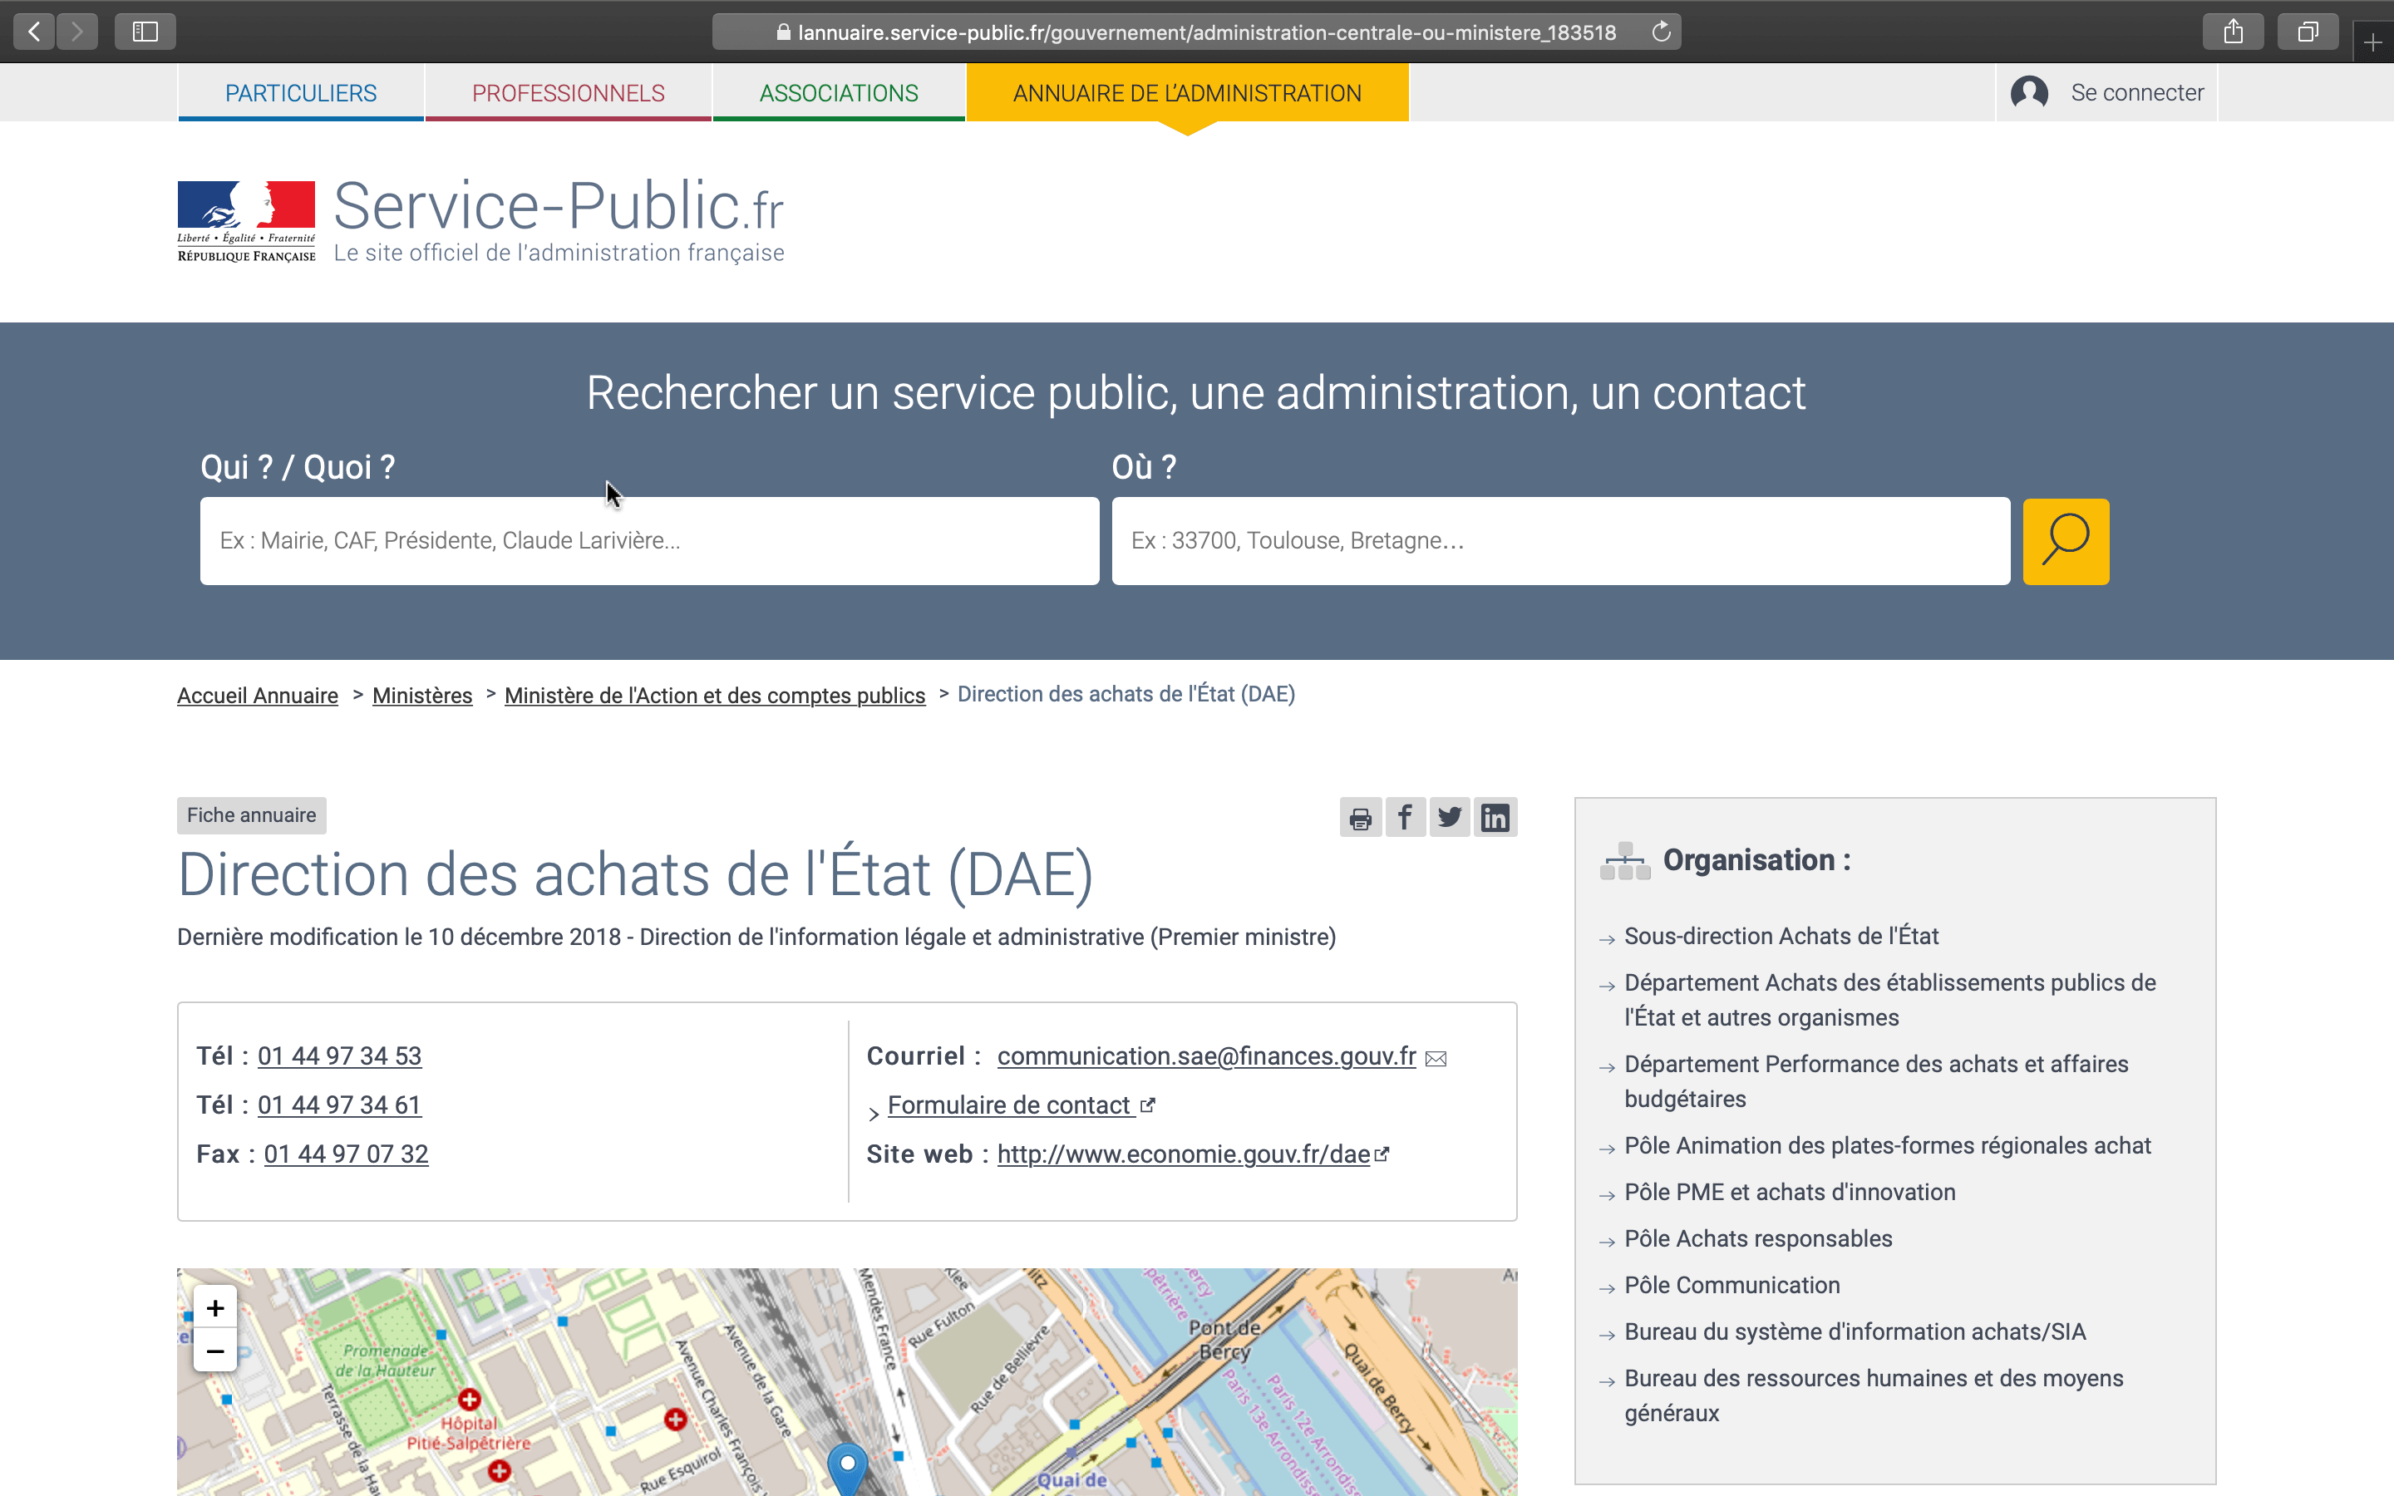Click the Safari address bar URL
Screen dimensions: 2394x1496
pos(1207,32)
